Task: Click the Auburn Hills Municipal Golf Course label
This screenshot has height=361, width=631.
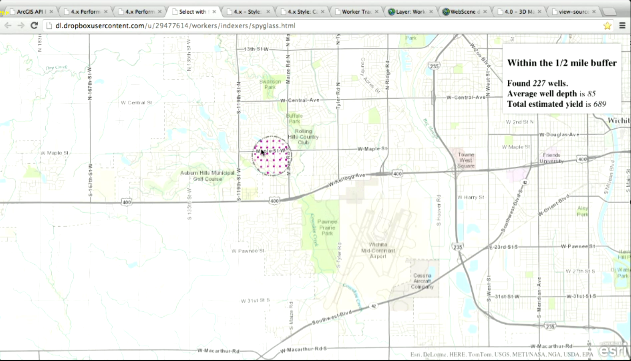Action: (x=207, y=176)
